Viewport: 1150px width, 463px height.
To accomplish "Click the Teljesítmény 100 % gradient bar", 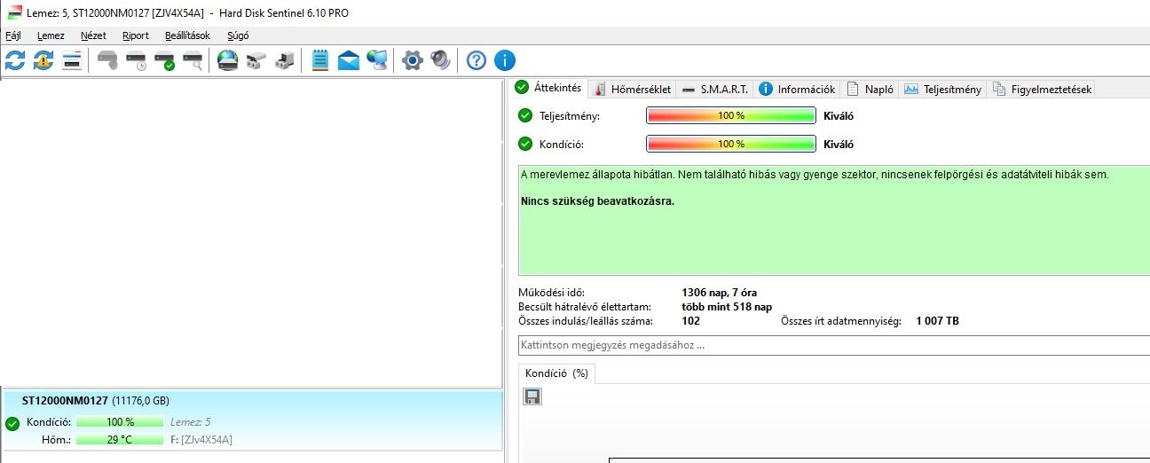I will point(731,116).
